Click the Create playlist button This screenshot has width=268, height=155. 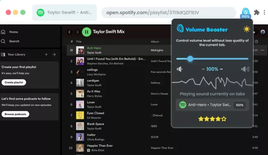point(14,82)
